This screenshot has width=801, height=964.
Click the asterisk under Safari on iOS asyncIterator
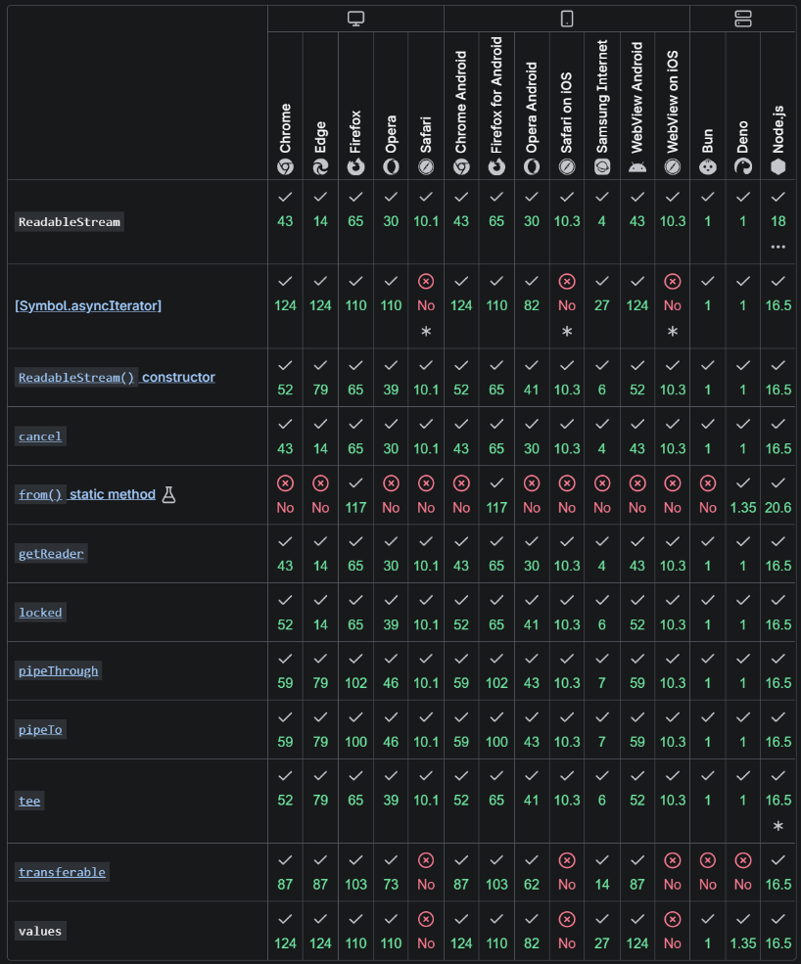tap(567, 332)
